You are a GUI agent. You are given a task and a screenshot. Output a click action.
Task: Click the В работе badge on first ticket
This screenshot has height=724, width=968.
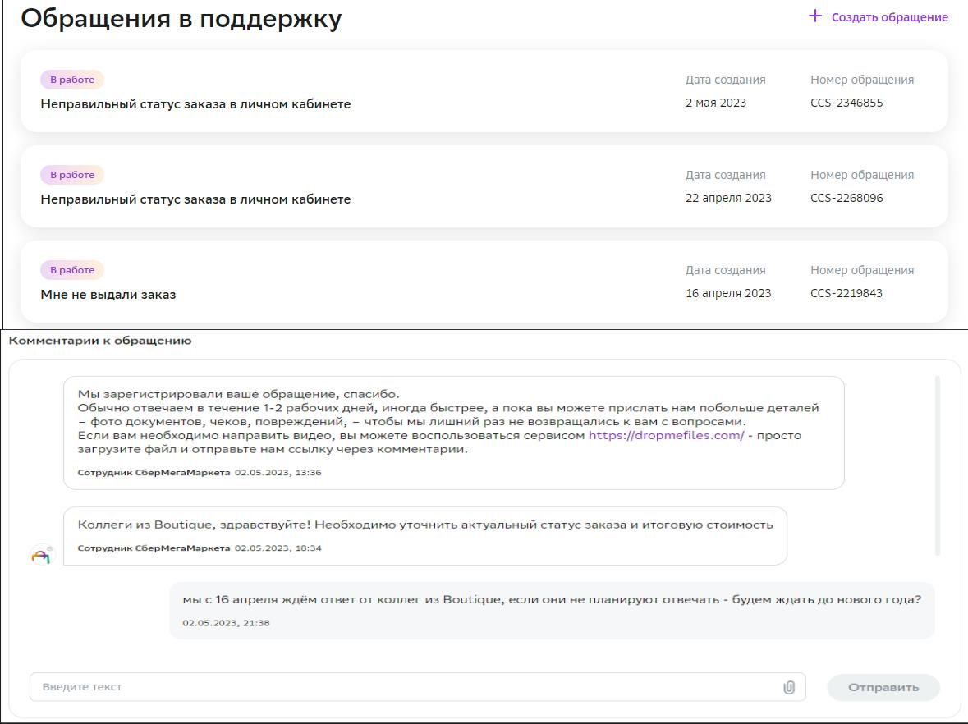coord(72,80)
